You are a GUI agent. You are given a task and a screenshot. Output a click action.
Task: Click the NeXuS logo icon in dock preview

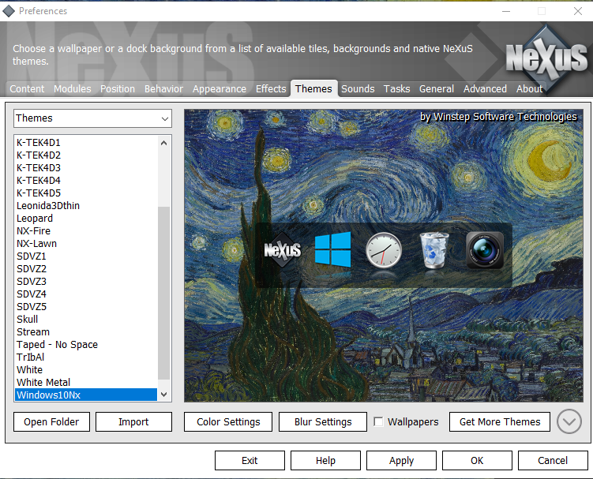pyautogui.click(x=282, y=251)
